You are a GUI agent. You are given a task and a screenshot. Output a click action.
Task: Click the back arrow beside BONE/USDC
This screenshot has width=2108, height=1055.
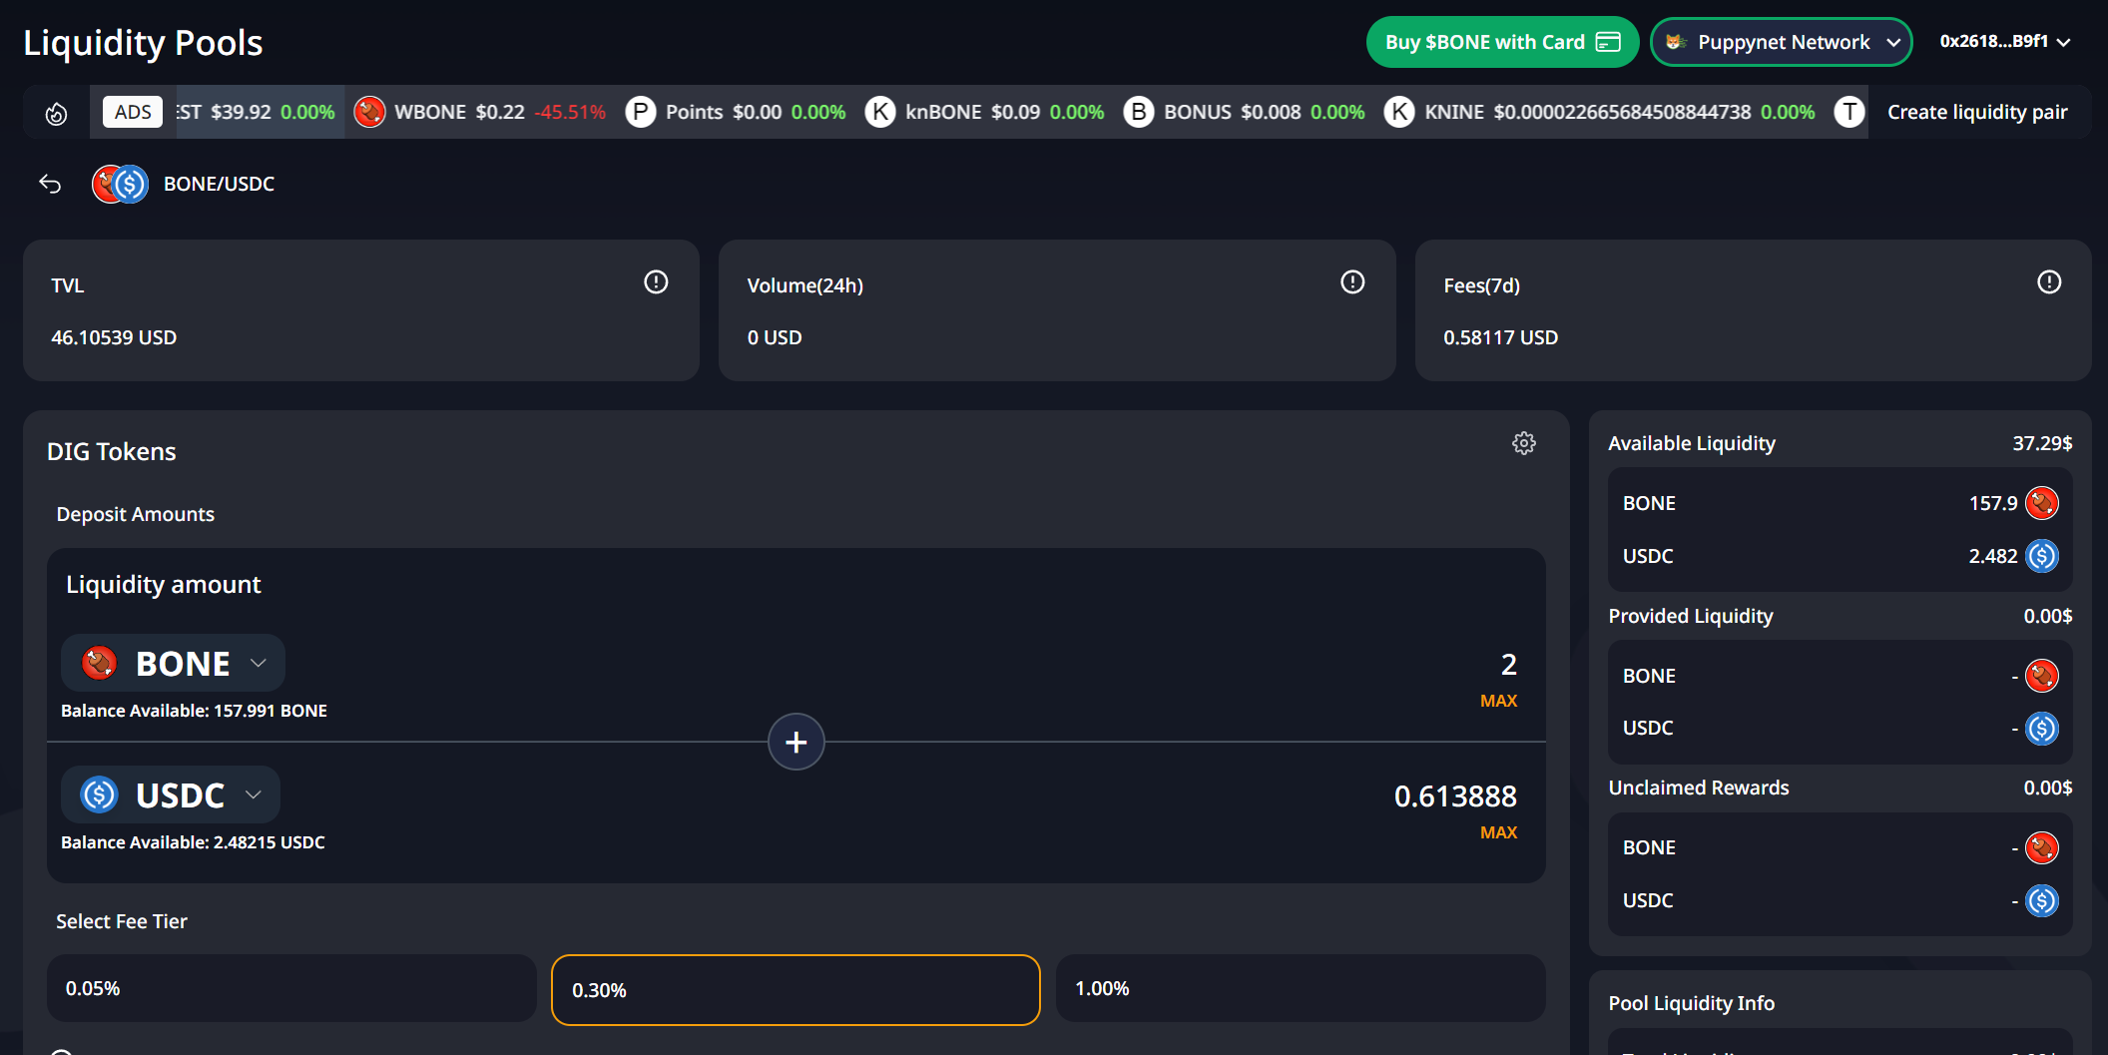click(x=50, y=184)
